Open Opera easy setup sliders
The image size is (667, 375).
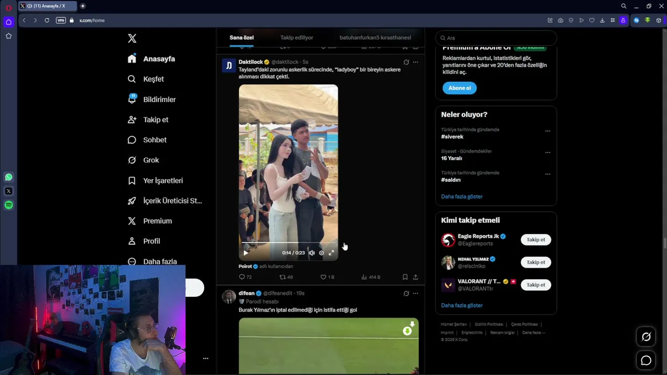[x=612, y=20]
